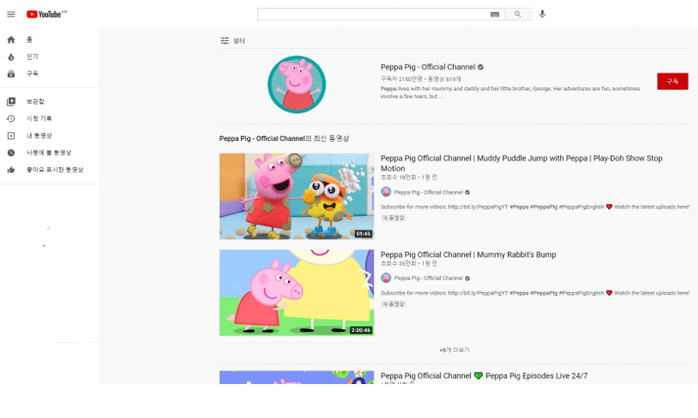The height and width of the screenshot is (418, 698).
Task: Play Mummy Rabbit's Bump thumbnail
Action: (297, 293)
